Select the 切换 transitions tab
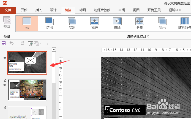191x119 pixels. [x=68, y=10]
